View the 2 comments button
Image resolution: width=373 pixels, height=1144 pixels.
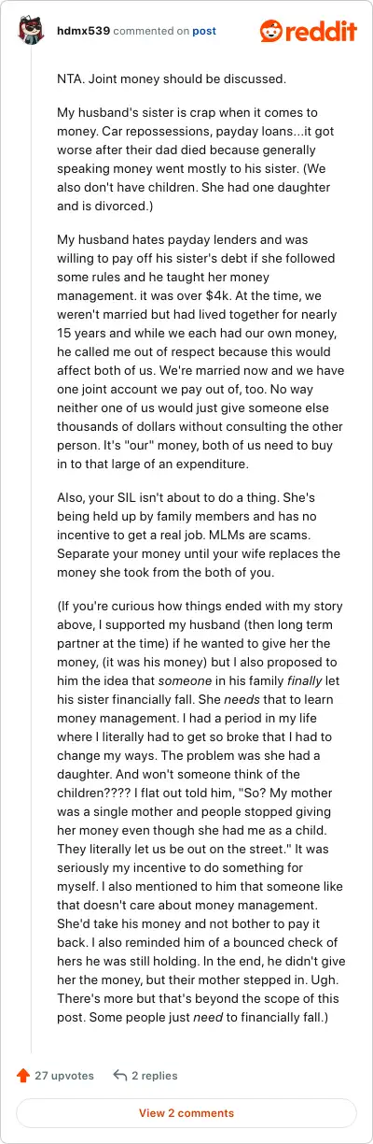tap(186, 1113)
